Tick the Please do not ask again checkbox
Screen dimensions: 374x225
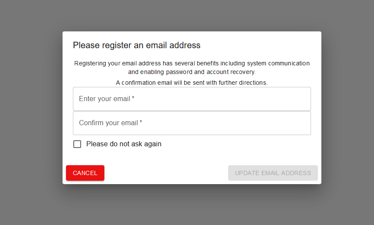coord(77,144)
